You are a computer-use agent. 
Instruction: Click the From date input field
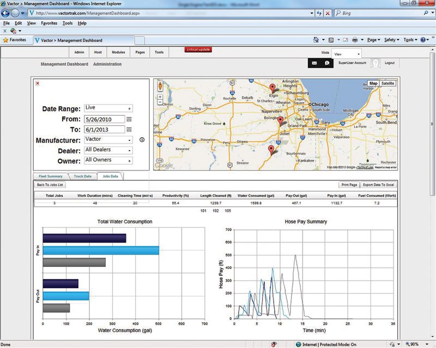point(105,119)
